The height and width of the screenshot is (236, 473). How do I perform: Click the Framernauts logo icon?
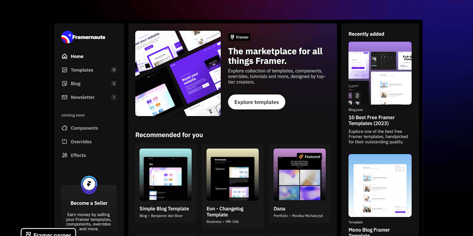coord(67,37)
